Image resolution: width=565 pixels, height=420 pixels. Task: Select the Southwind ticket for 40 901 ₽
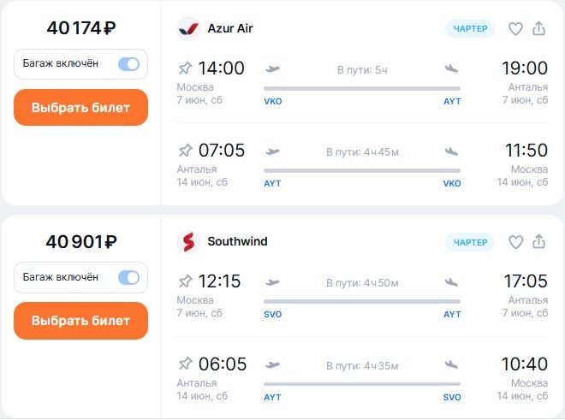tap(80, 321)
